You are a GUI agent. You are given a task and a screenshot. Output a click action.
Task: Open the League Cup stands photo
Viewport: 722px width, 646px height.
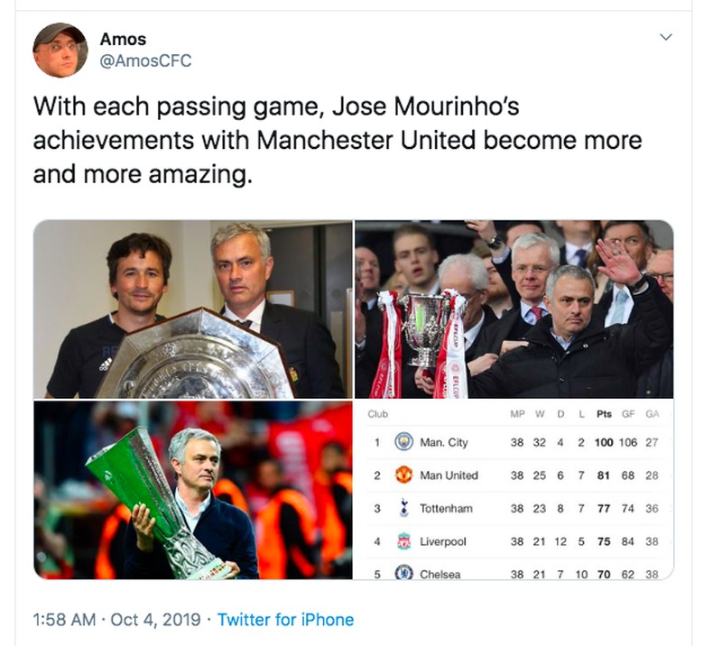[x=514, y=309]
